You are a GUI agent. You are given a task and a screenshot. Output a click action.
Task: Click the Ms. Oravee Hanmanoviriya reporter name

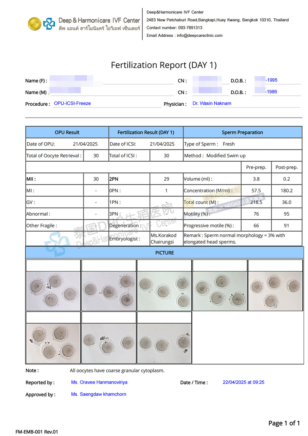[x=99, y=382]
